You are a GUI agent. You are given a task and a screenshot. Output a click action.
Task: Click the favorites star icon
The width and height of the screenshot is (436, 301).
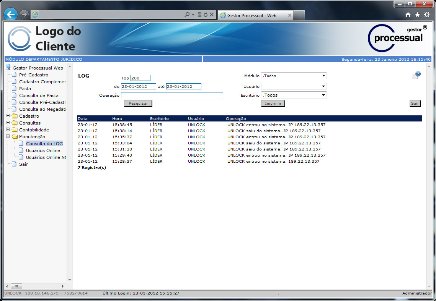tap(417, 15)
